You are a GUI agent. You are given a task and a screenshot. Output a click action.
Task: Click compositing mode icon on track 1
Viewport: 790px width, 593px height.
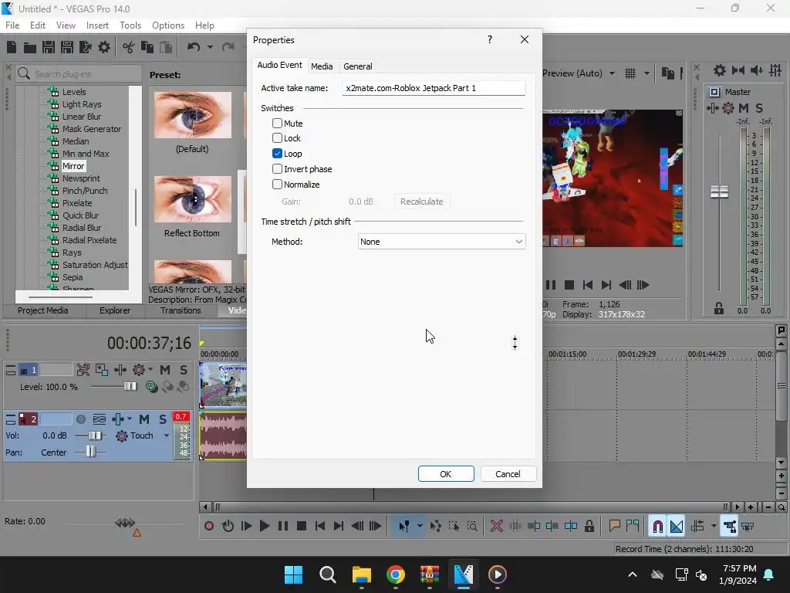(151, 387)
